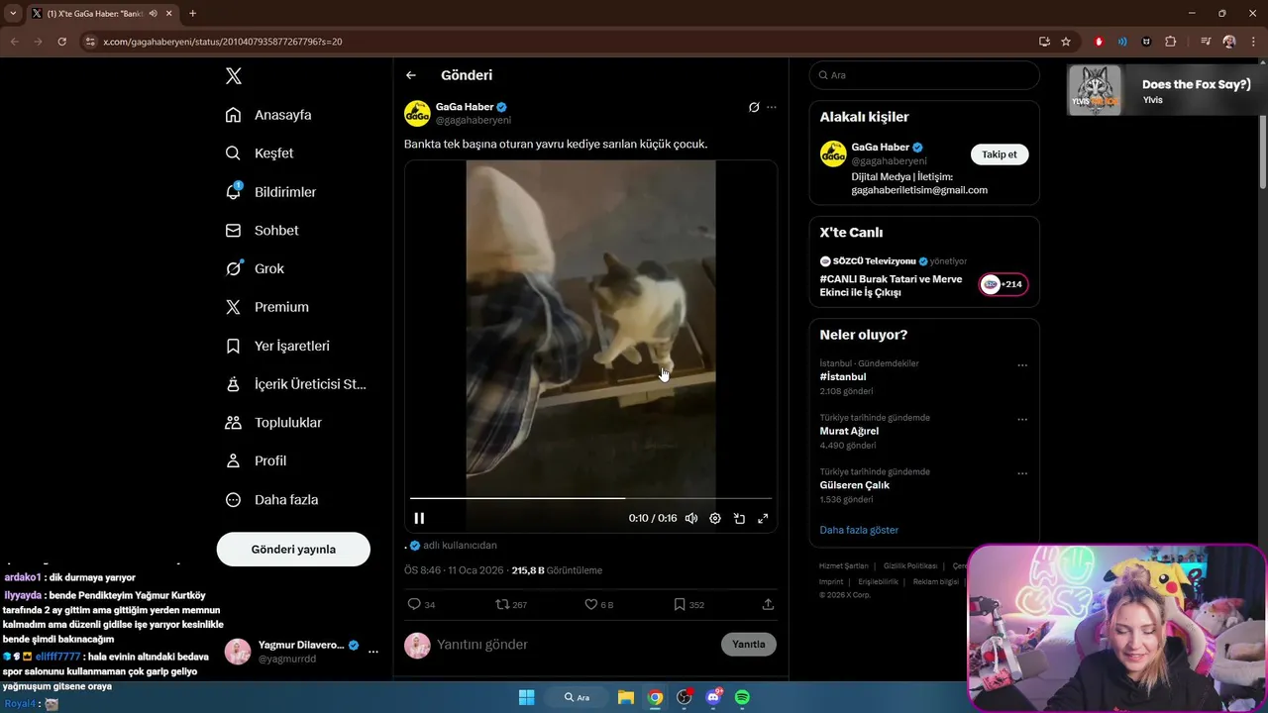Open Topluluklar communities
The height and width of the screenshot is (713, 1268).
(273, 423)
